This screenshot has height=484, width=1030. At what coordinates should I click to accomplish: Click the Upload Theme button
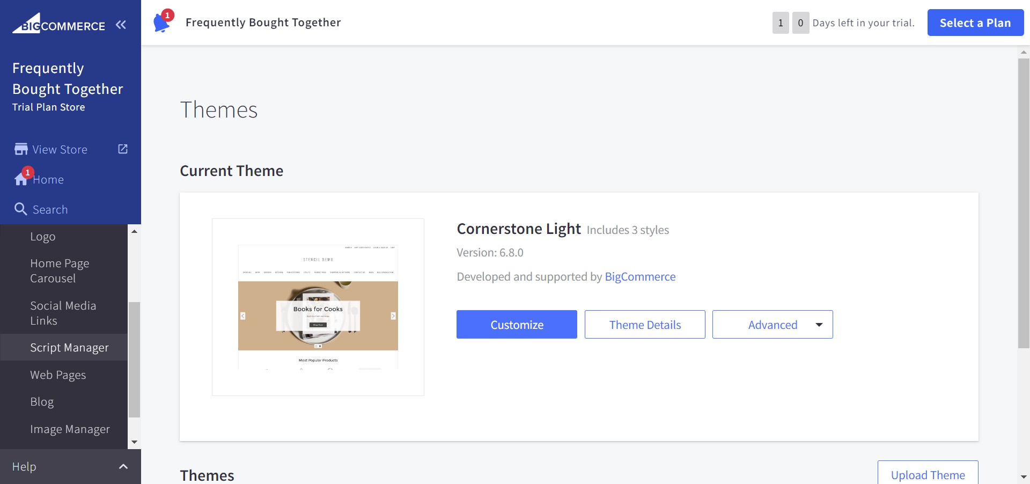coord(928,474)
